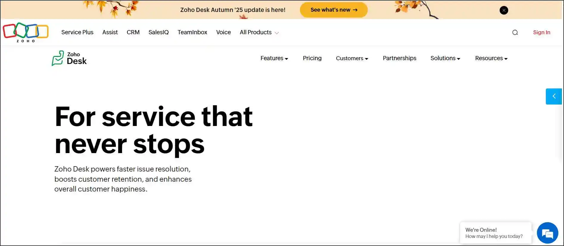Open the Pricing page

coord(312,58)
